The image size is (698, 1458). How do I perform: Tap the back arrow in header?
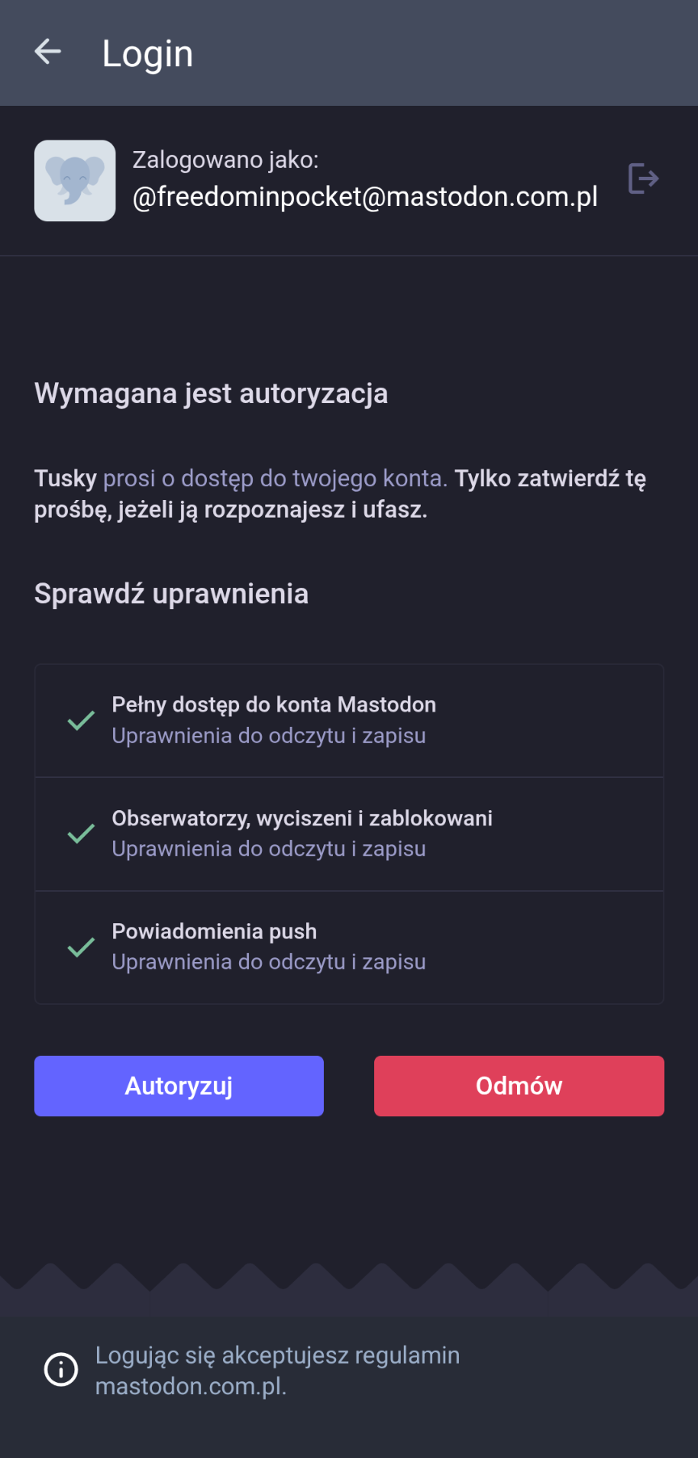tap(48, 52)
